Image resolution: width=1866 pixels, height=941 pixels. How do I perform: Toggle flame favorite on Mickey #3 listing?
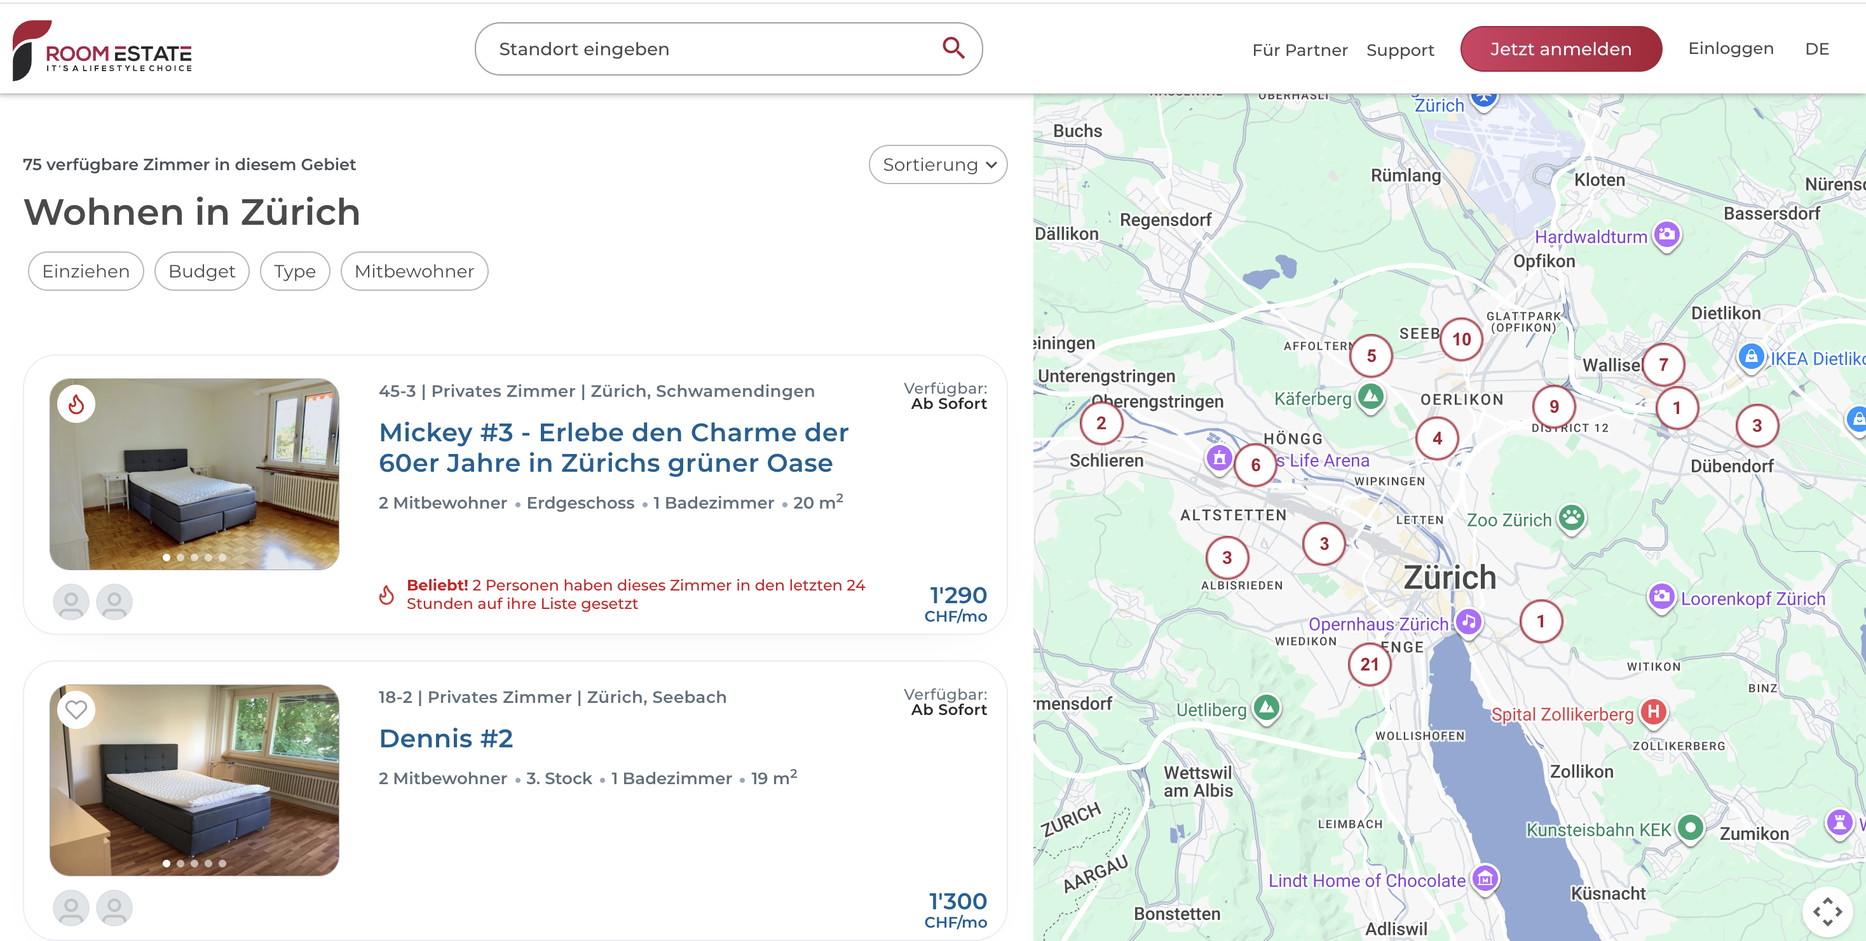pyautogui.click(x=76, y=404)
